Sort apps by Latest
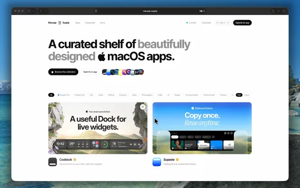The width and height of the screenshot is (300, 188). (247, 95)
